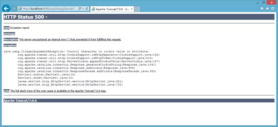This screenshot has height=127, width=278.
Task: Click the 'full stack trace of the root cause' text
Action: point(58,91)
